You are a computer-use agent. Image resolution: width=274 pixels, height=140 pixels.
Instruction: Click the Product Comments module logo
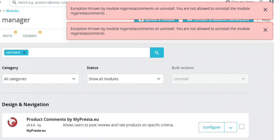click(x=12, y=122)
